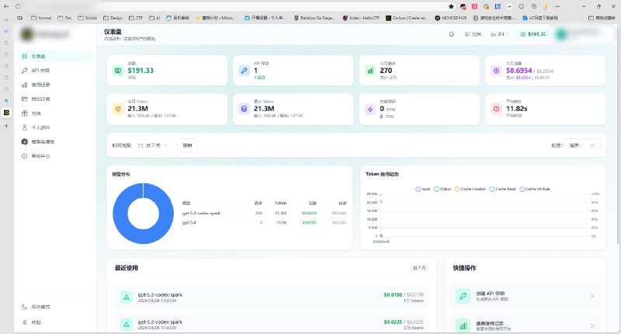Open the Design bookmarks folder
Image resolution: width=621 pixels, height=334 pixels.
click(113, 18)
